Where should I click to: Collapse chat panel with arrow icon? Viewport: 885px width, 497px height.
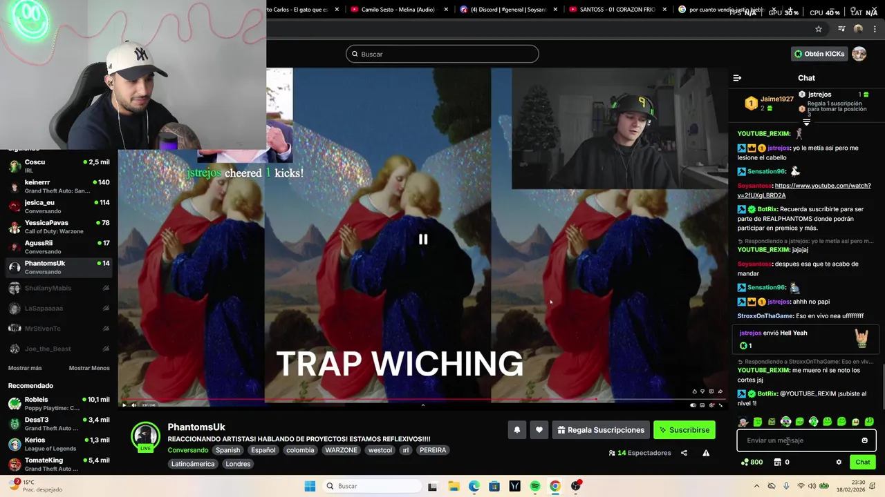pyautogui.click(x=737, y=78)
